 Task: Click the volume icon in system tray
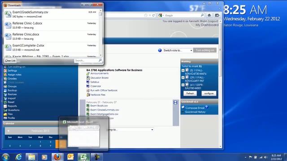pyautogui.click(x=265, y=157)
